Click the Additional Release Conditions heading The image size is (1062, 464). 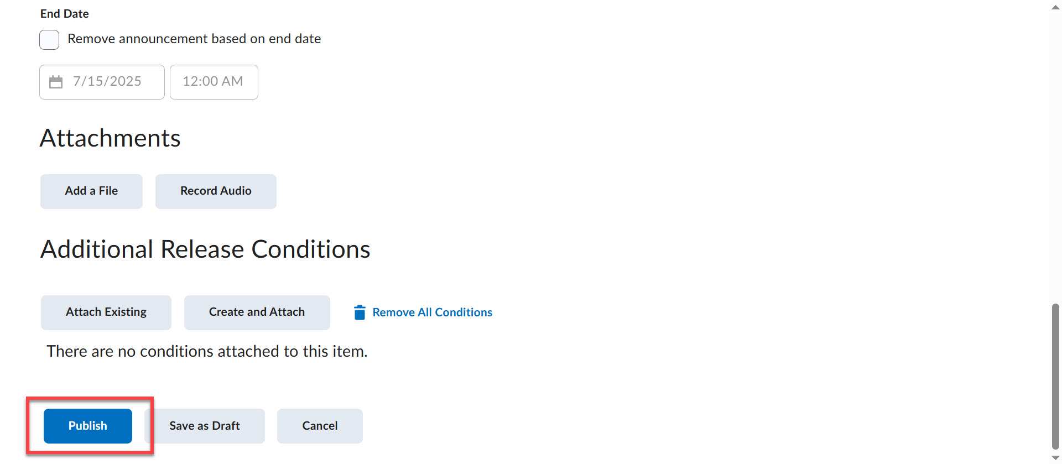[205, 249]
